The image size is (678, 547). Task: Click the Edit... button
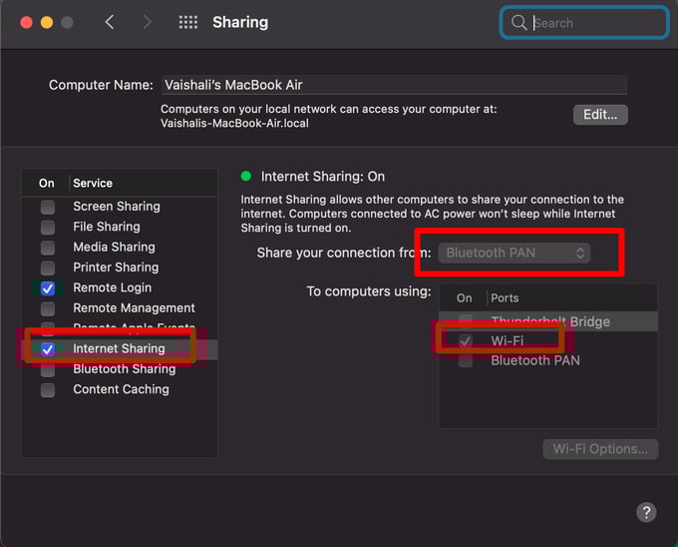[600, 115]
